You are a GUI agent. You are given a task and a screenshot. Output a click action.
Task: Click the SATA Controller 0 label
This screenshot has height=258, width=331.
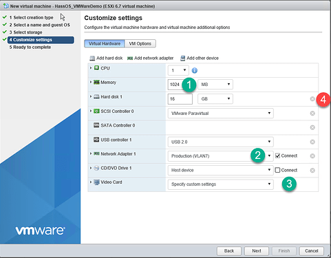[x=118, y=125]
